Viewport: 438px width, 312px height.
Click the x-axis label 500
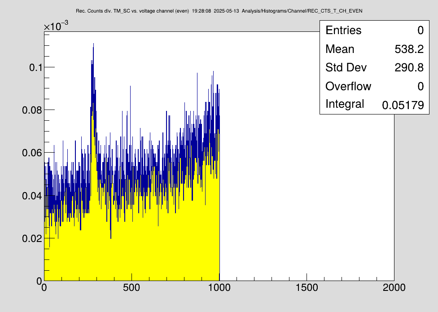click(x=131, y=287)
